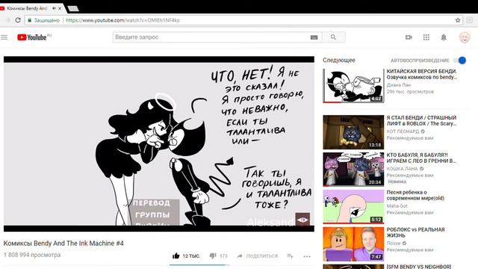The height and width of the screenshot is (269, 478).
Task: Open title 'КТО БАБУЛЯ, Я БАБУЛЯ?!'
Action: (x=421, y=158)
